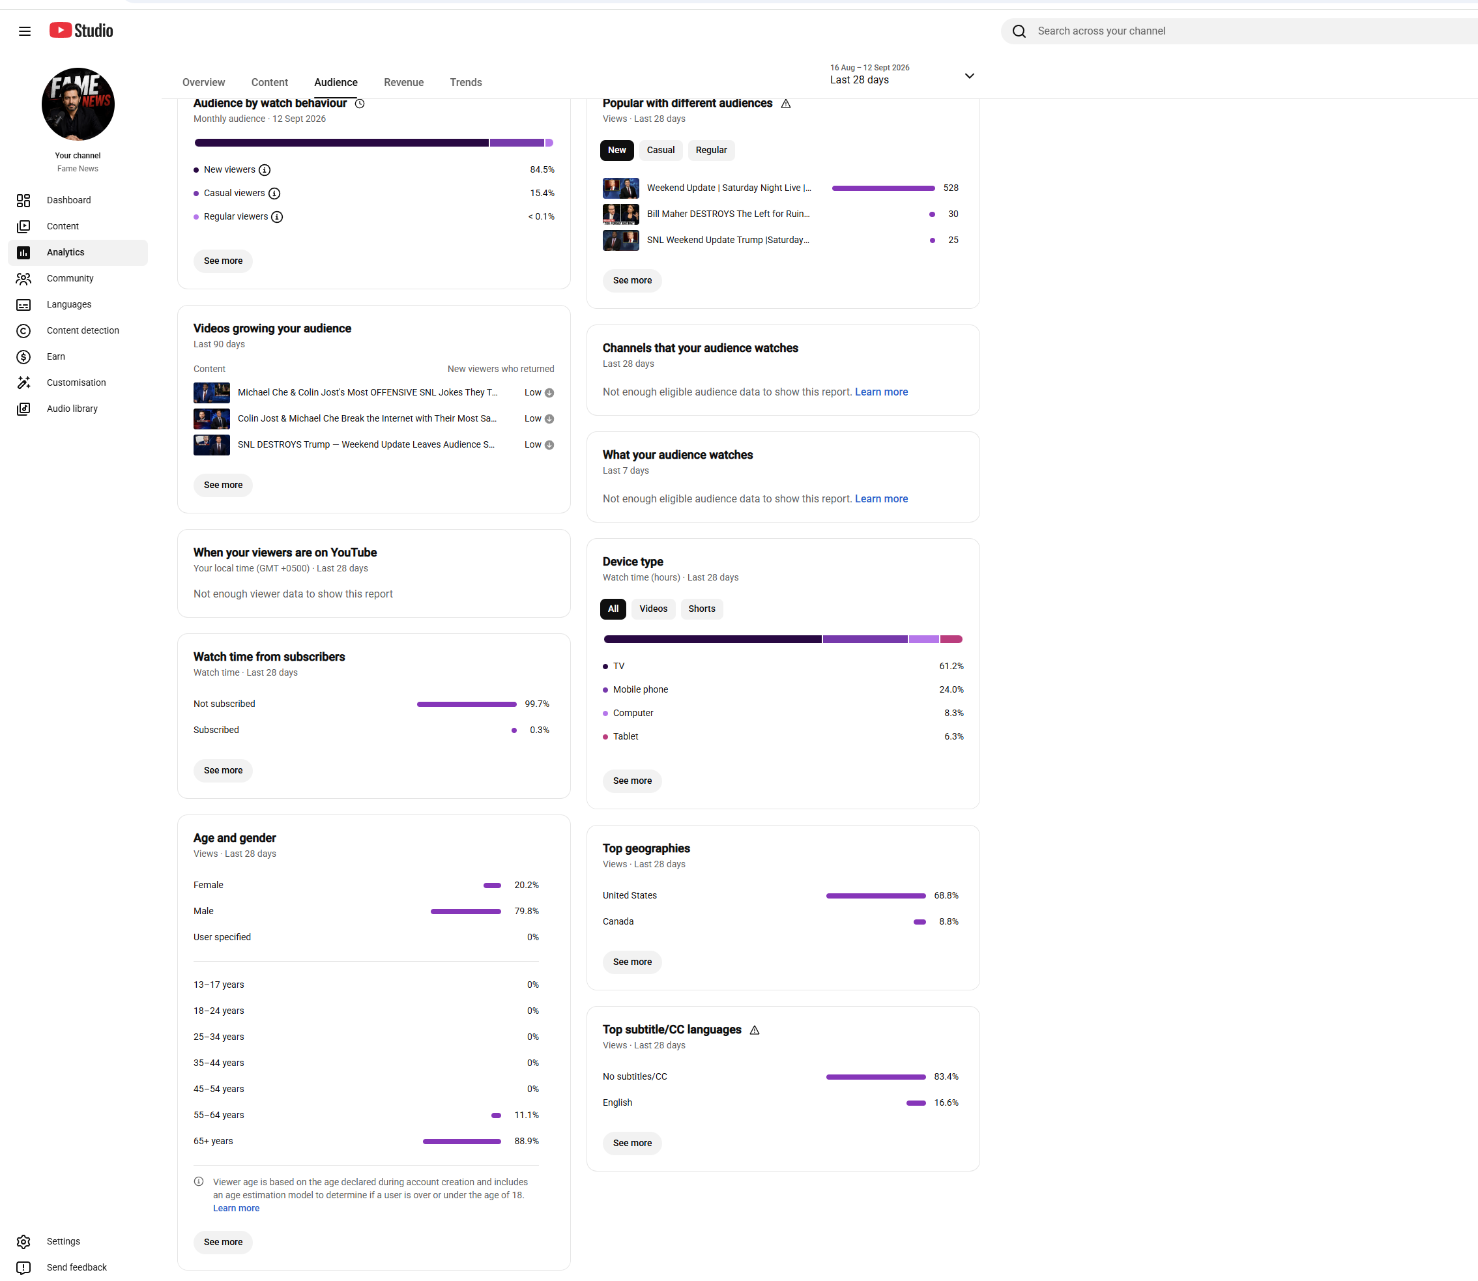Click the search magnifier icon

coord(1019,31)
